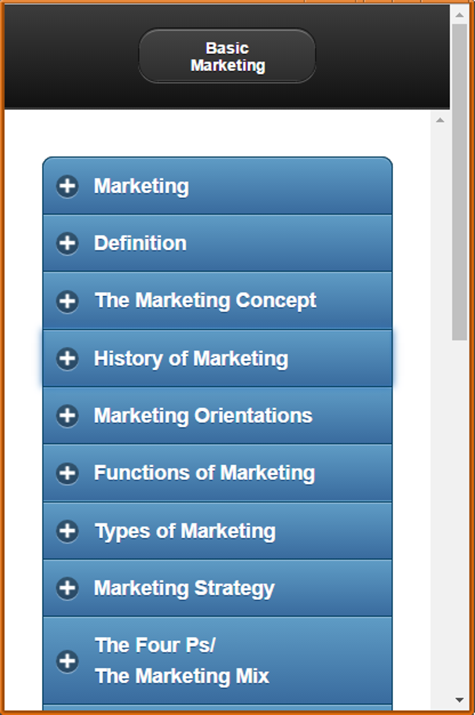
Task: Click the plus icon beside Types of Marketing
Action: click(x=68, y=531)
